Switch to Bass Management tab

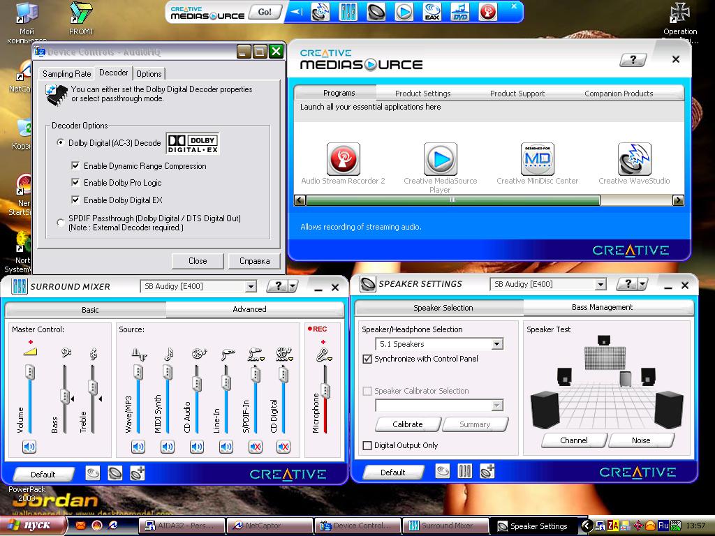click(x=602, y=307)
